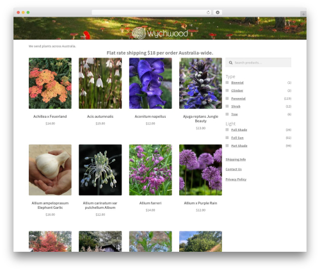Open a new browser tab with plus button
The width and height of the screenshot is (320, 271).
point(303,14)
